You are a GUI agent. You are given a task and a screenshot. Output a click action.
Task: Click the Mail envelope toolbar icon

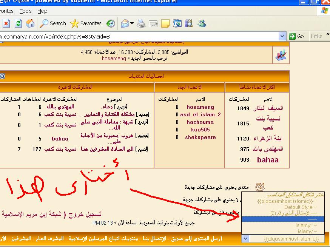[x=125, y=23]
